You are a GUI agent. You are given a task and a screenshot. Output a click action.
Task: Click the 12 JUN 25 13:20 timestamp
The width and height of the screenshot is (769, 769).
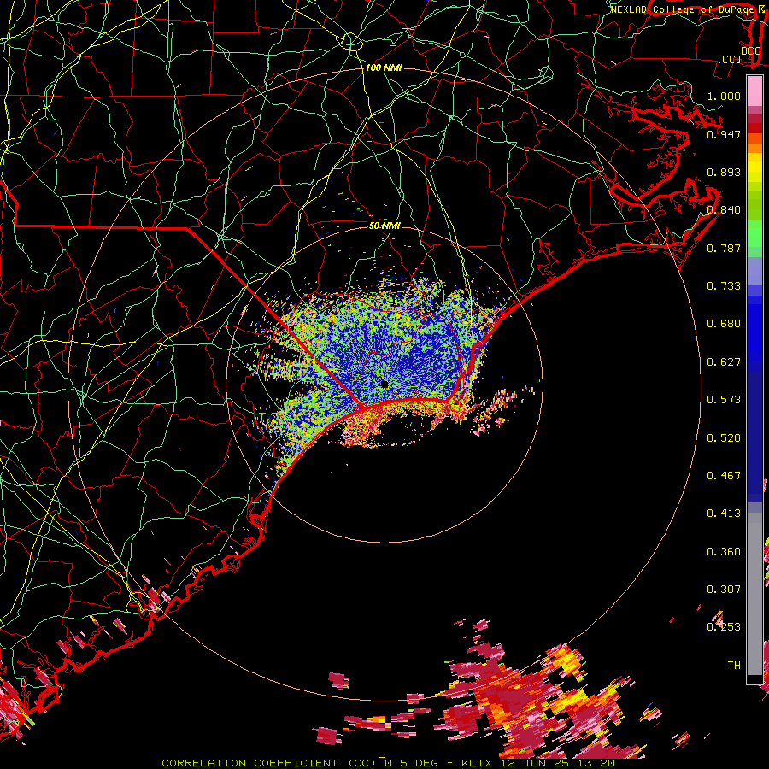pyautogui.click(x=558, y=763)
